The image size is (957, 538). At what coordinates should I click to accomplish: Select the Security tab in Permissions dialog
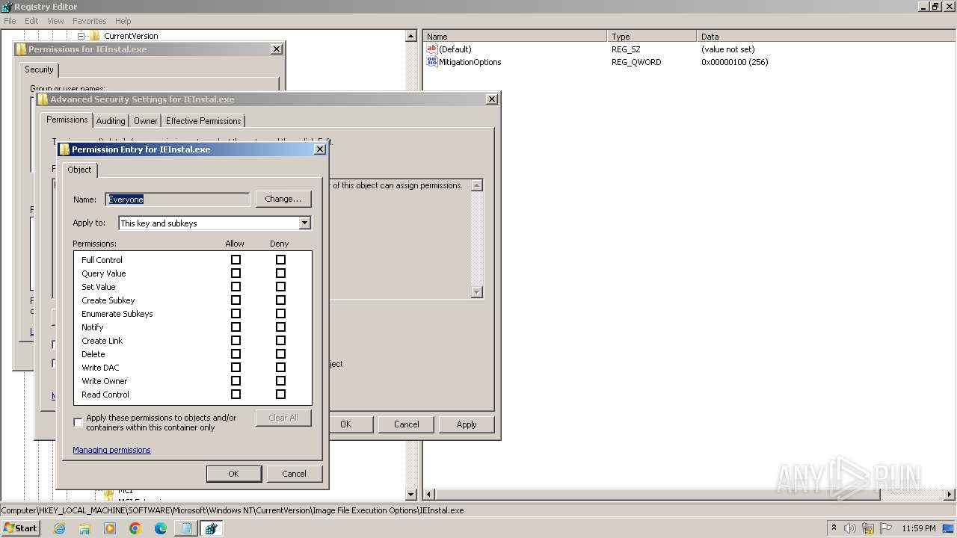[x=39, y=69]
